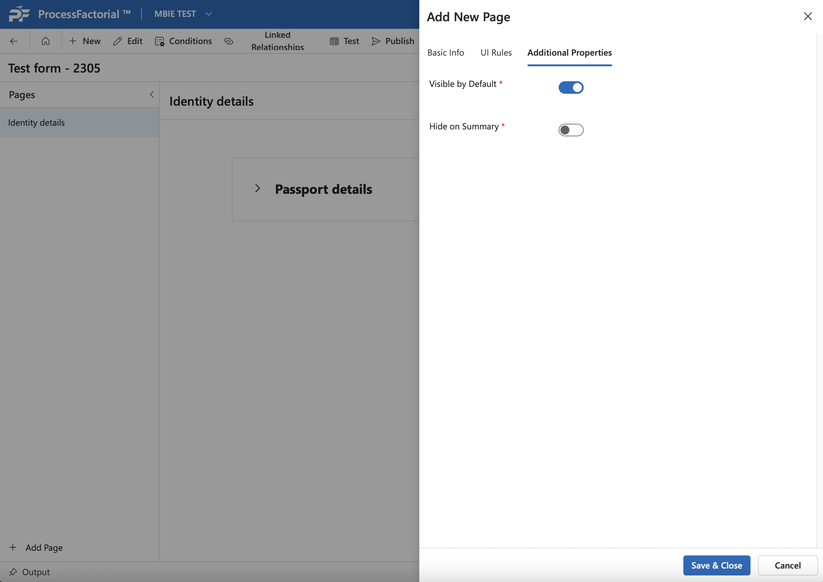Select Identity details in the Pages list
Image resolution: width=823 pixels, height=582 pixels.
37,123
